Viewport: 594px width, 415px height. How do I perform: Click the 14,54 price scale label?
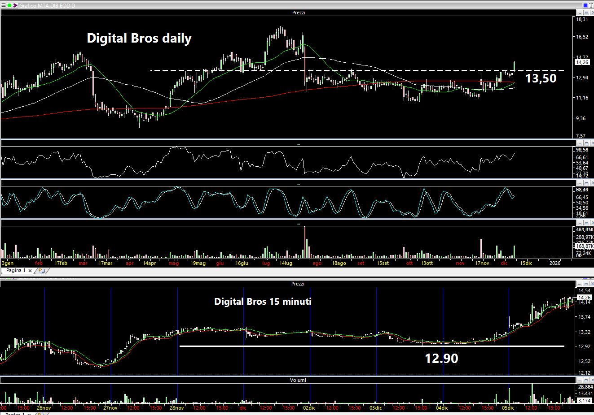(x=585, y=291)
